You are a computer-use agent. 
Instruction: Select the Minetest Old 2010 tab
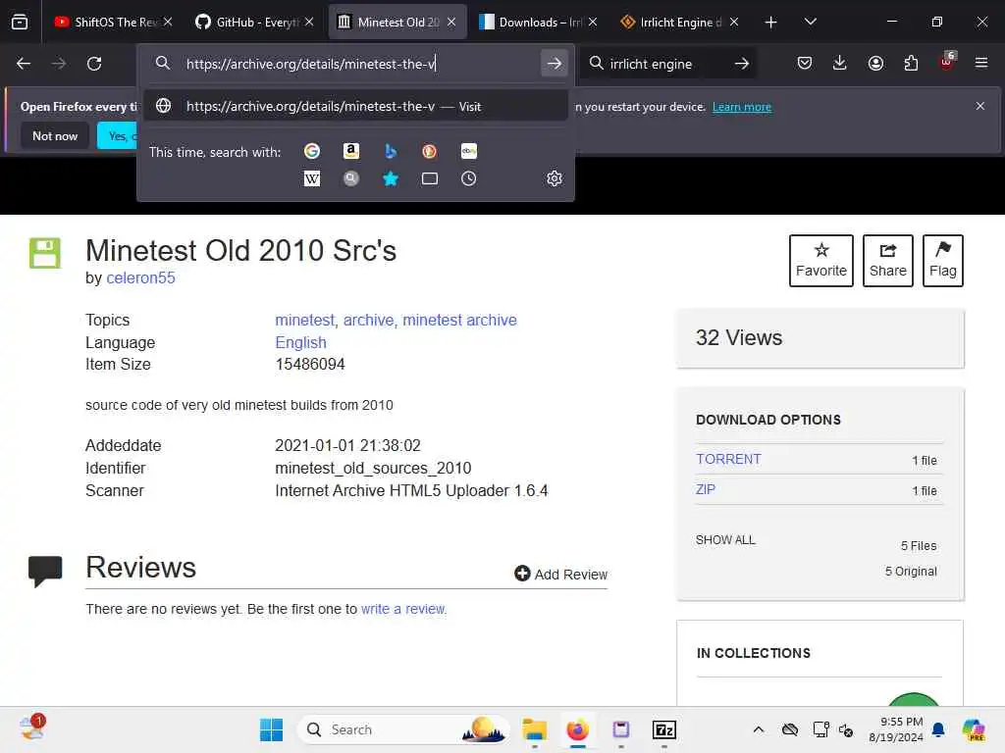(x=397, y=22)
